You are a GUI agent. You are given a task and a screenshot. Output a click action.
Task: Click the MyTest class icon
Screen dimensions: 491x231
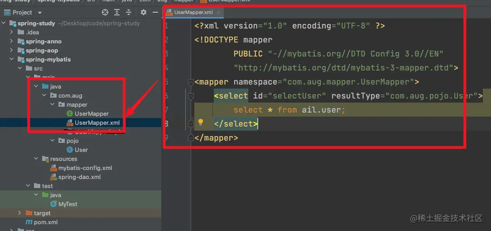pyautogui.click(x=53, y=204)
